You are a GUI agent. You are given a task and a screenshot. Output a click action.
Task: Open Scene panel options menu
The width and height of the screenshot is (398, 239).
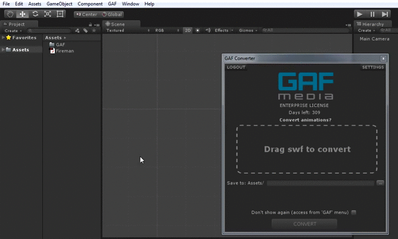pos(348,25)
